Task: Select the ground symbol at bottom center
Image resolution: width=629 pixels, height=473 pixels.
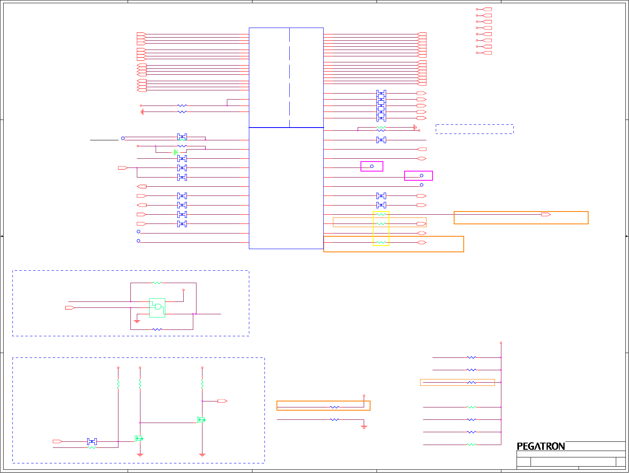Action: tap(364, 427)
